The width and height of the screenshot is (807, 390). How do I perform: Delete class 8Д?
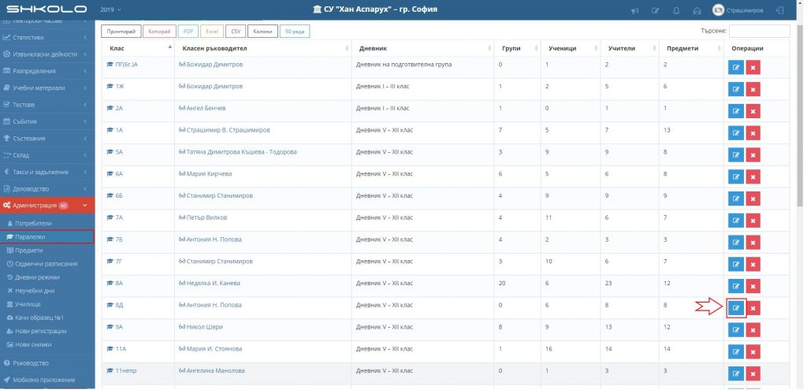[x=753, y=308]
